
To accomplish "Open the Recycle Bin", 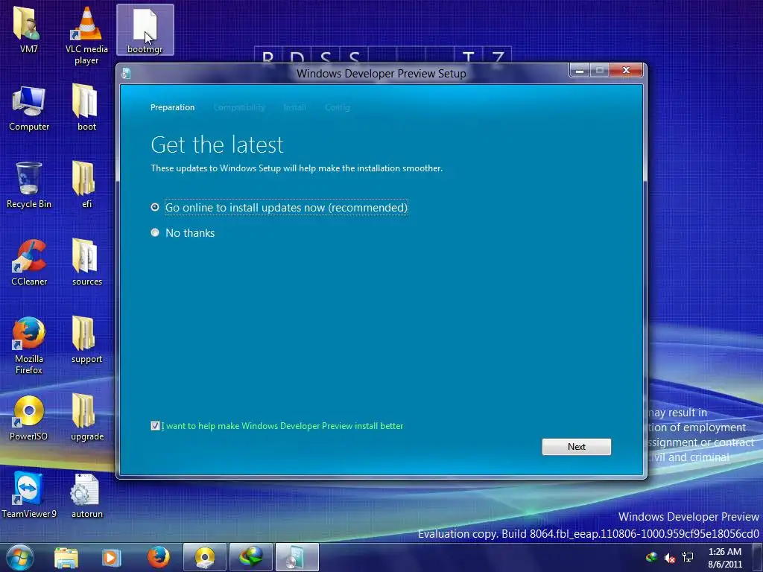I will click(29, 185).
